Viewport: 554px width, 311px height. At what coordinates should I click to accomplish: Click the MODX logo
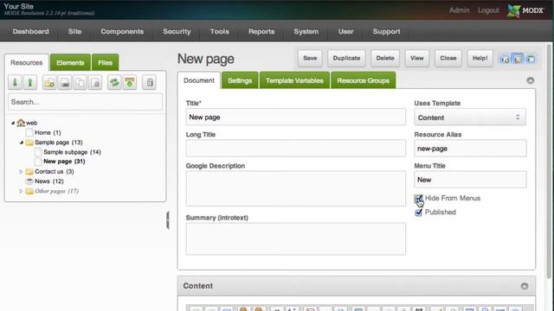point(525,10)
